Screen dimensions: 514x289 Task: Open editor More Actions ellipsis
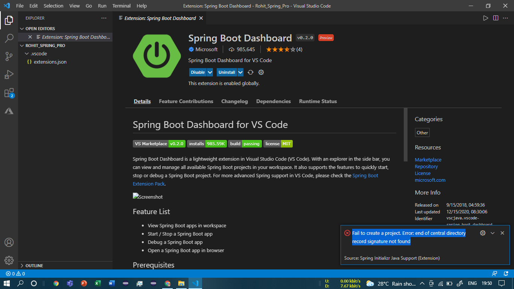pos(505,18)
